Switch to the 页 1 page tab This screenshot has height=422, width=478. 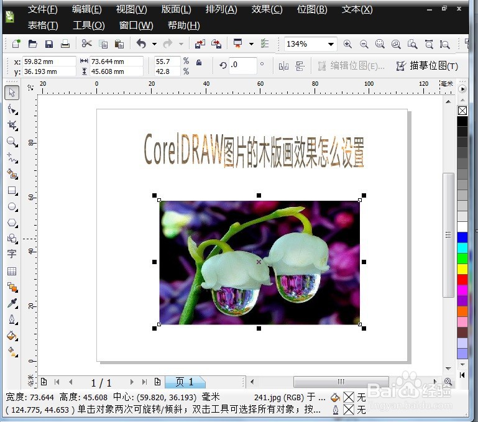pos(185,382)
